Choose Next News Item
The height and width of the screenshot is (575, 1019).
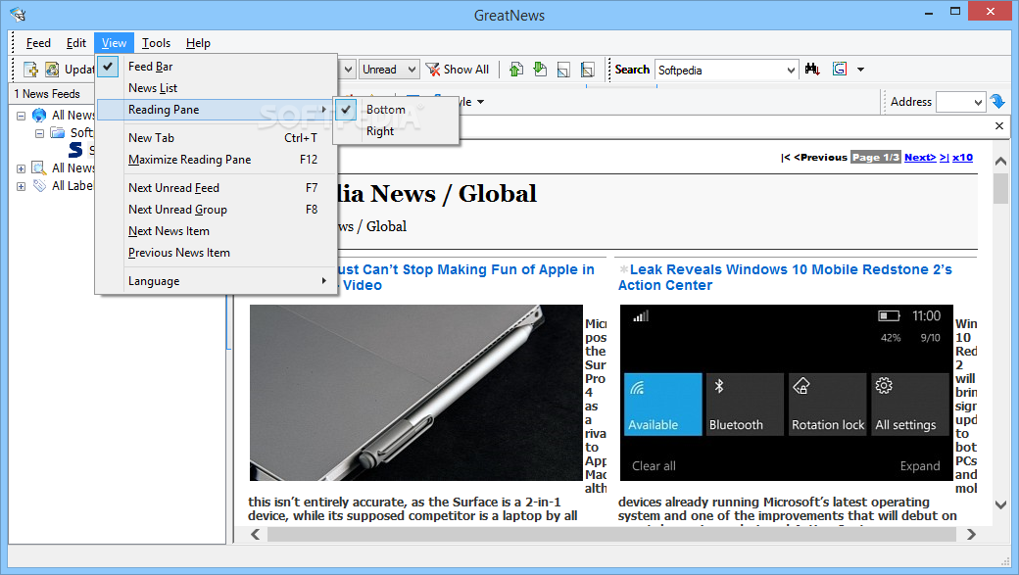(218, 230)
